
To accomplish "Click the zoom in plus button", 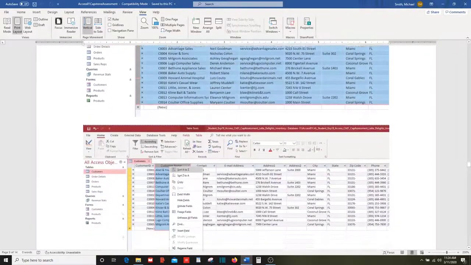I will (x=458, y=252).
